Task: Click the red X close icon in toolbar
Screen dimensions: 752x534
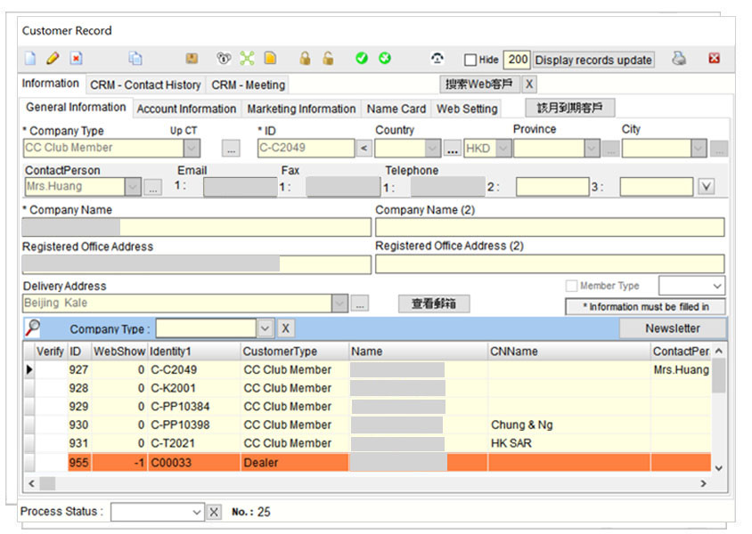Action: click(x=714, y=59)
